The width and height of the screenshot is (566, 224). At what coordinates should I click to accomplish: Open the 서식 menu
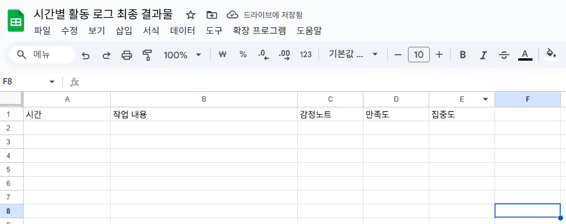(x=151, y=31)
